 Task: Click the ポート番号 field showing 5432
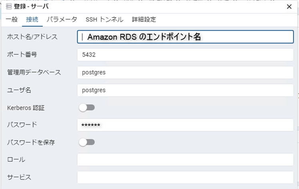[x=185, y=55]
